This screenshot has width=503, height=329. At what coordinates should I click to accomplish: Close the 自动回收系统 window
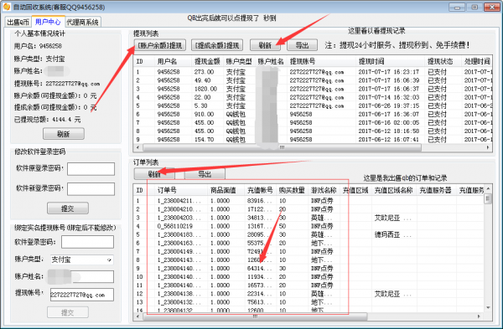point(492,7)
